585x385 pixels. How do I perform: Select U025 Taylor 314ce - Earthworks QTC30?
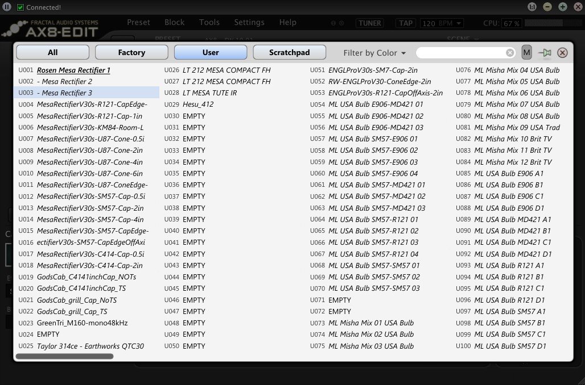pos(86,346)
